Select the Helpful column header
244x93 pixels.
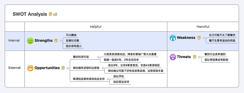95,27
